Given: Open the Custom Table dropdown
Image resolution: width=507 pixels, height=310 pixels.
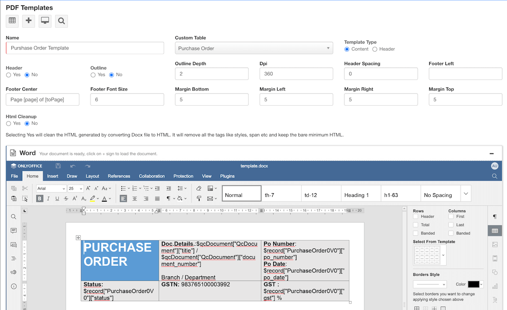Looking at the screenshot, I should [x=254, y=48].
